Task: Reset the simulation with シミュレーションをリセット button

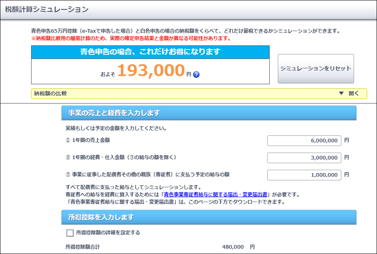Action: [316, 69]
